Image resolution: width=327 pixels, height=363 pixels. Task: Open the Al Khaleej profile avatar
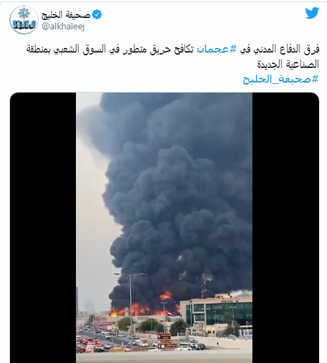click(24, 20)
